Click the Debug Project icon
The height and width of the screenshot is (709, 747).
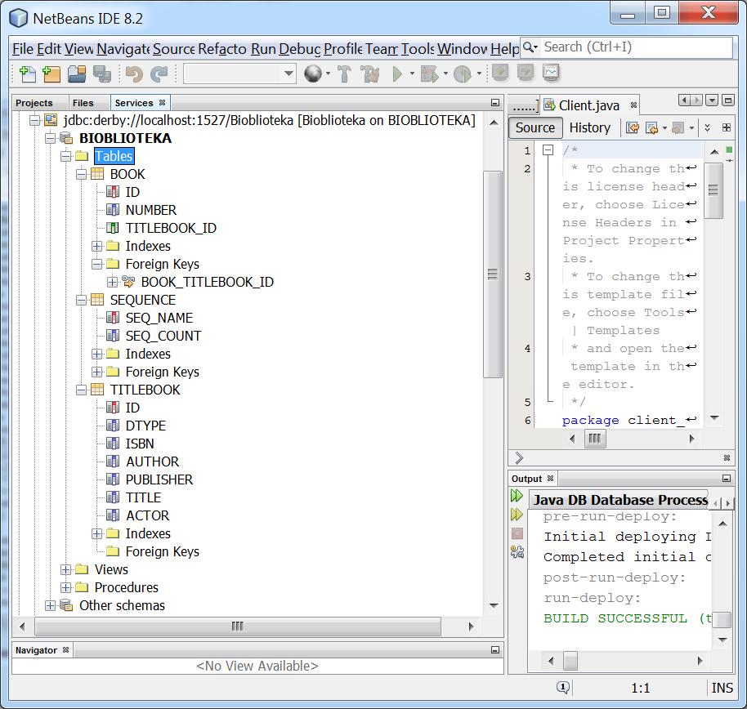429,74
